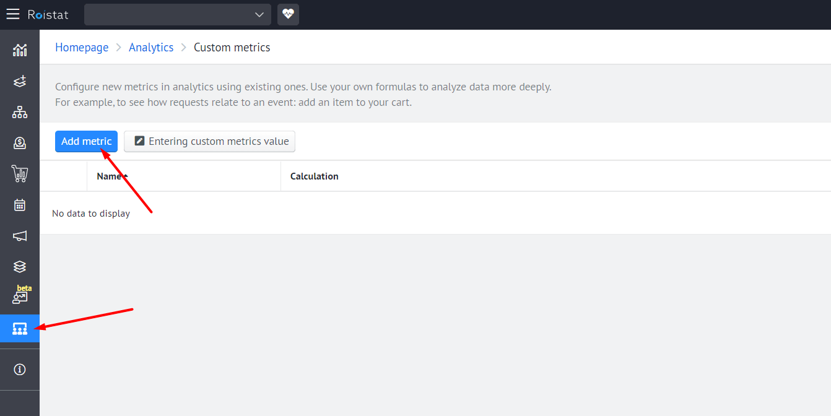Click the Add metric button

(86, 141)
